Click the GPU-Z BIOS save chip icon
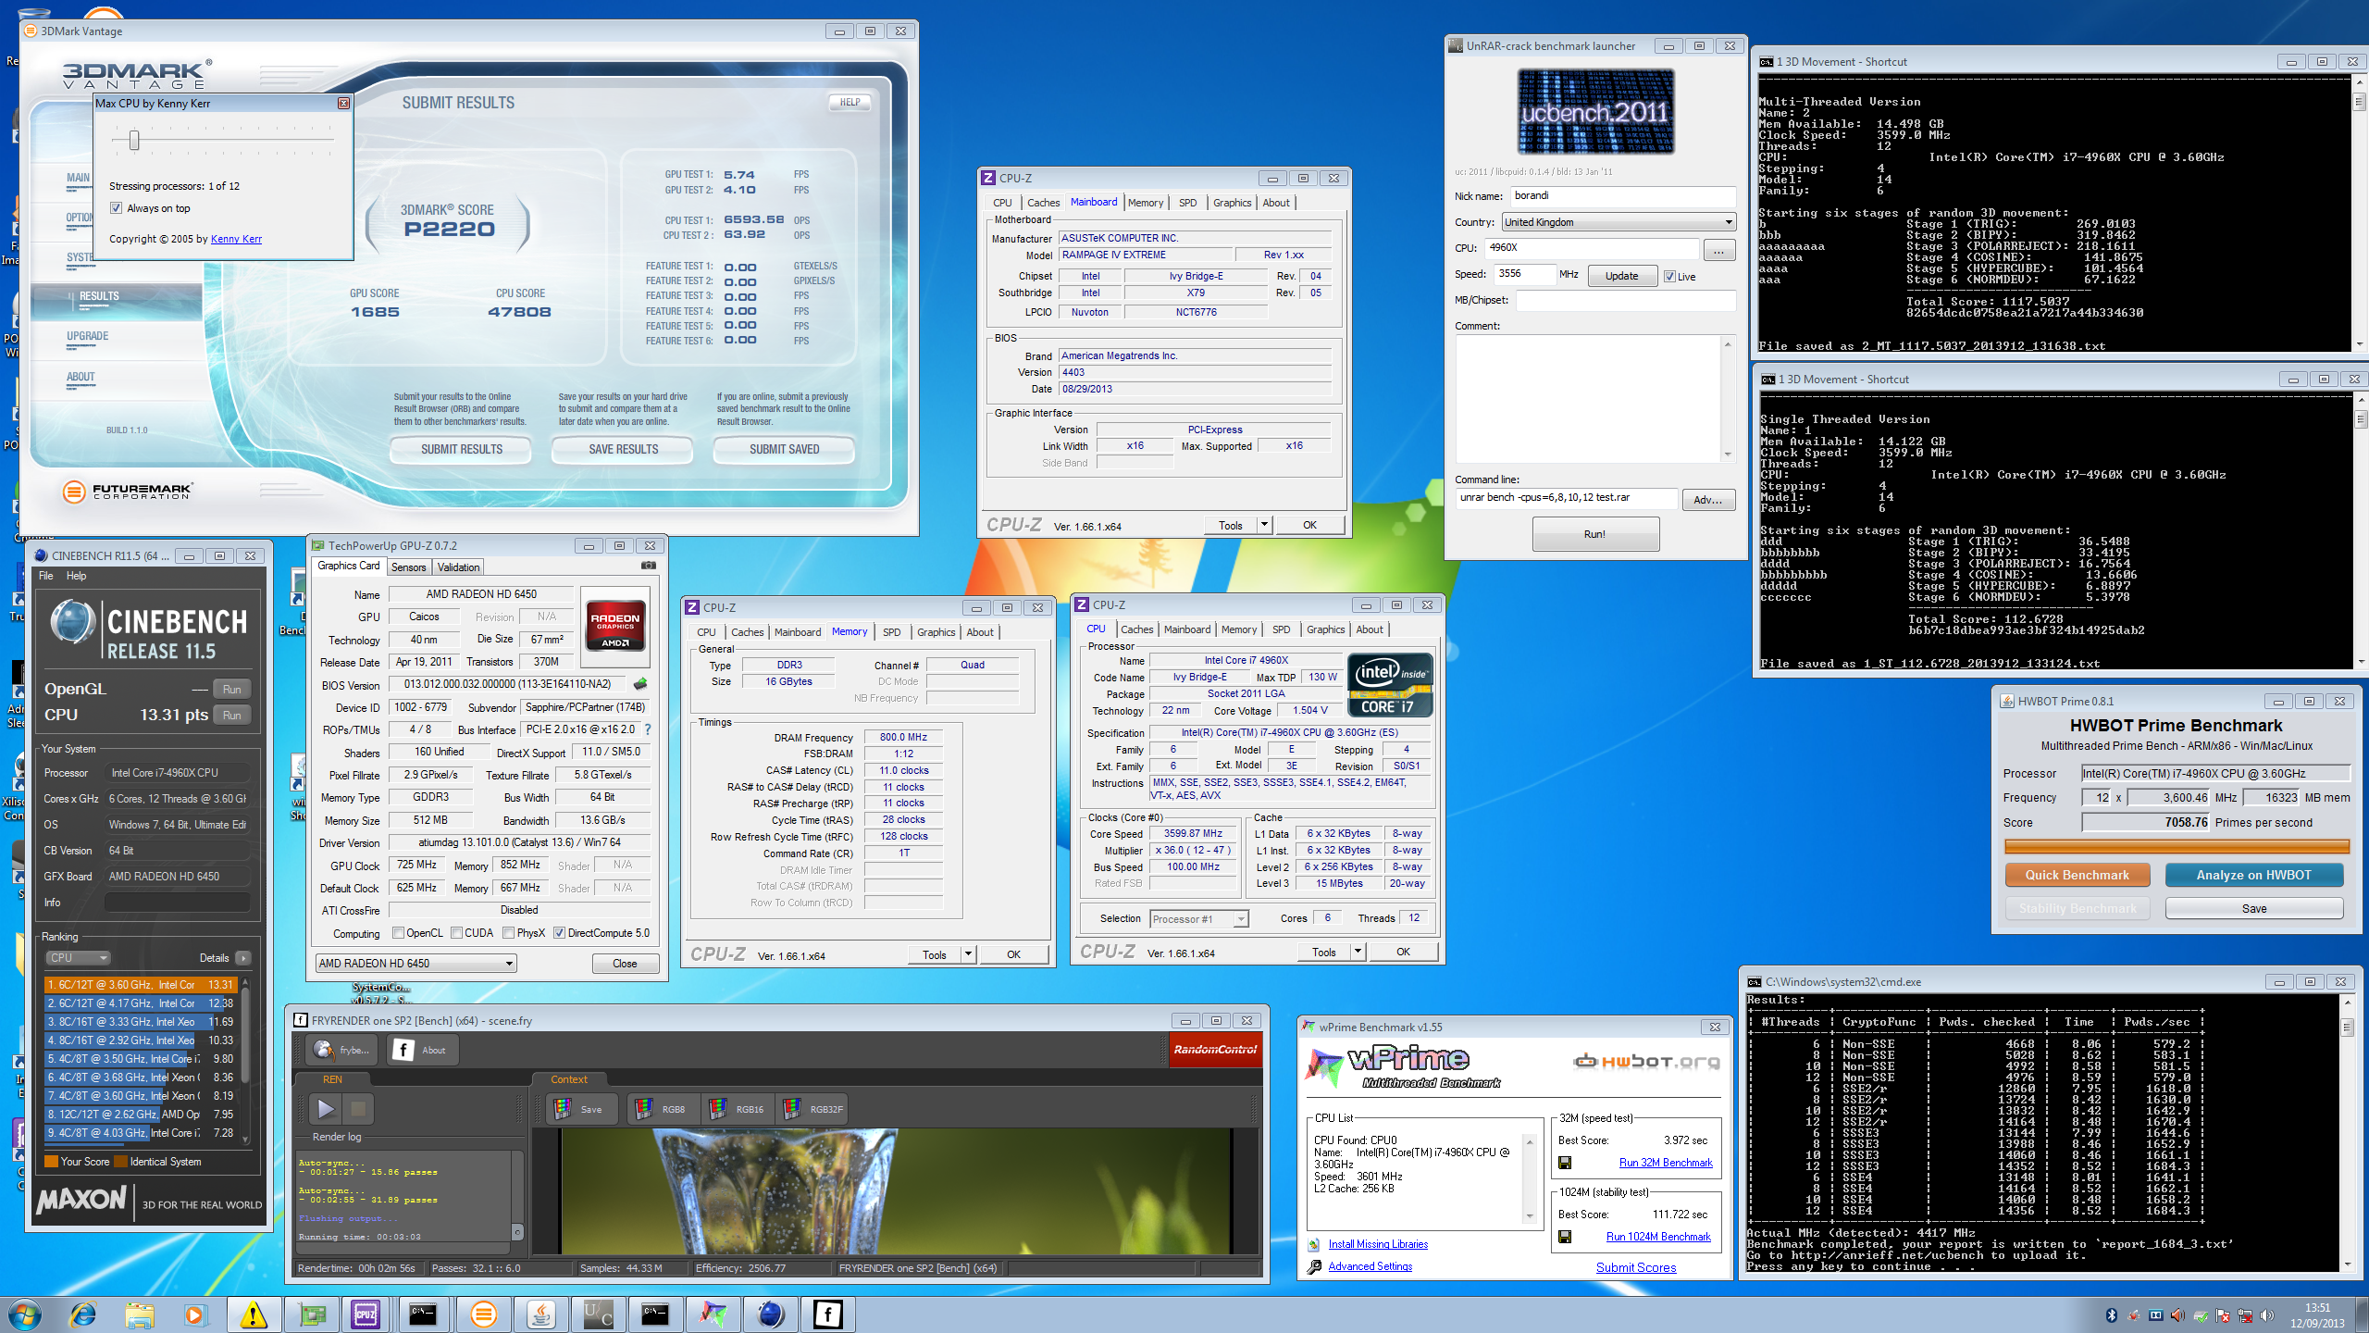 pyautogui.click(x=640, y=684)
